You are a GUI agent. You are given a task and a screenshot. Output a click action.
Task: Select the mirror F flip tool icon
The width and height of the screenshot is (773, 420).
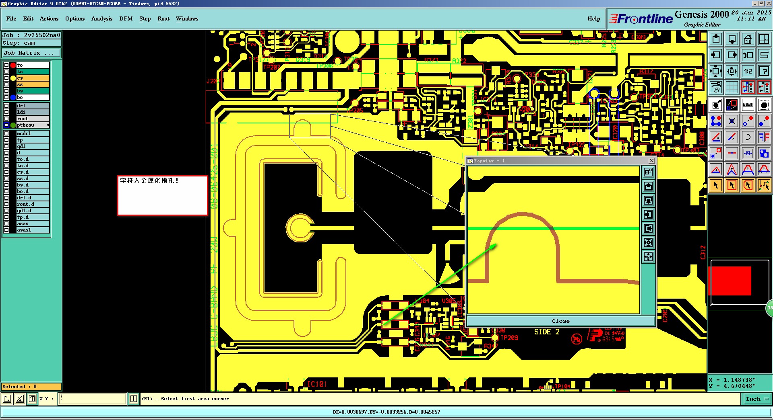tap(764, 137)
